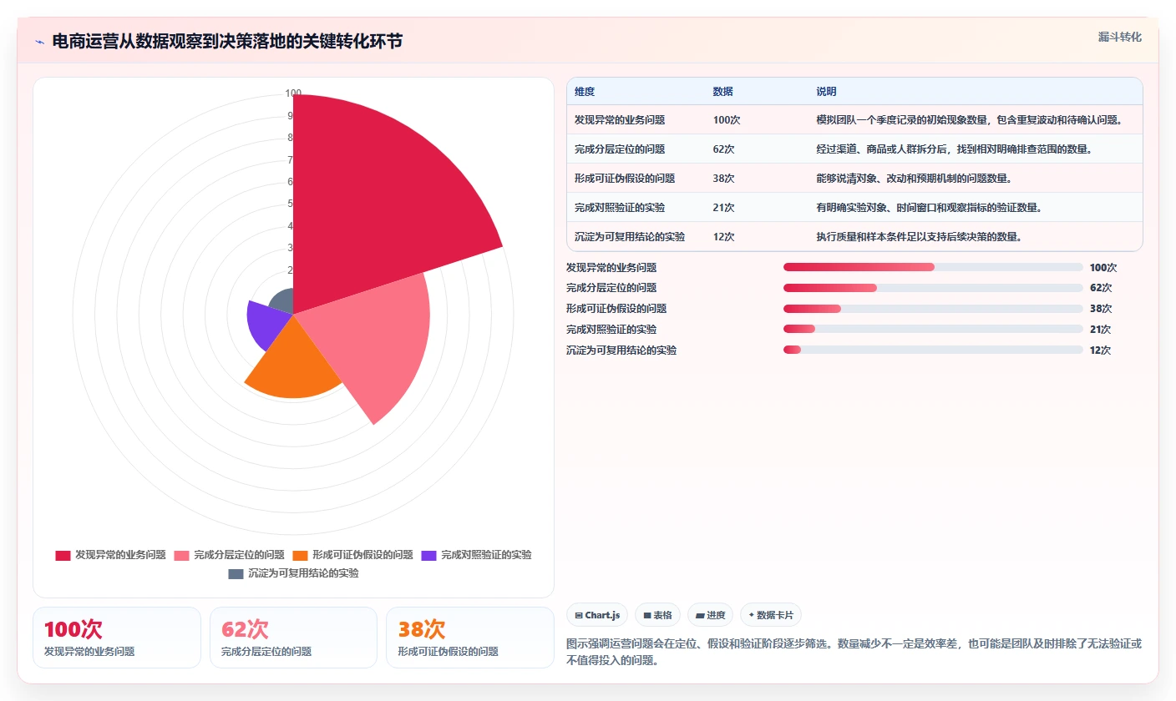Click the 38次 table cell

point(723,179)
